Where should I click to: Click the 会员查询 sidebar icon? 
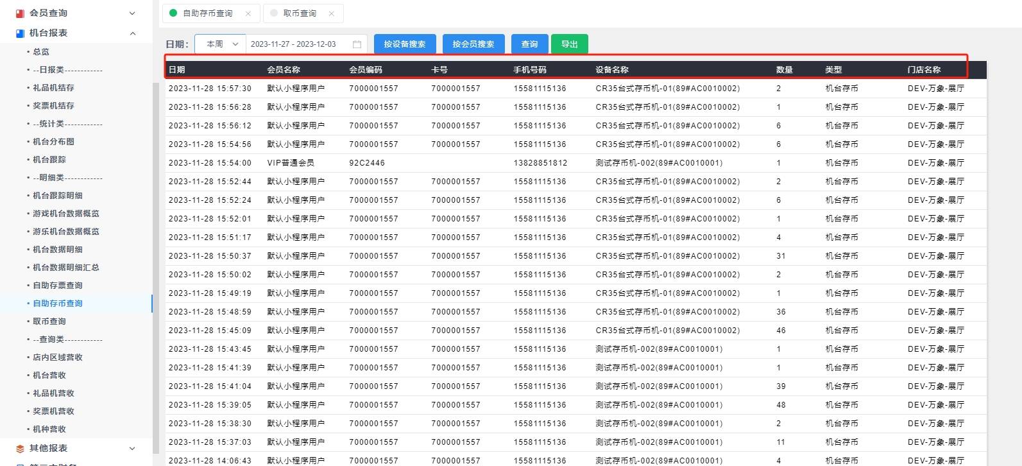point(20,13)
